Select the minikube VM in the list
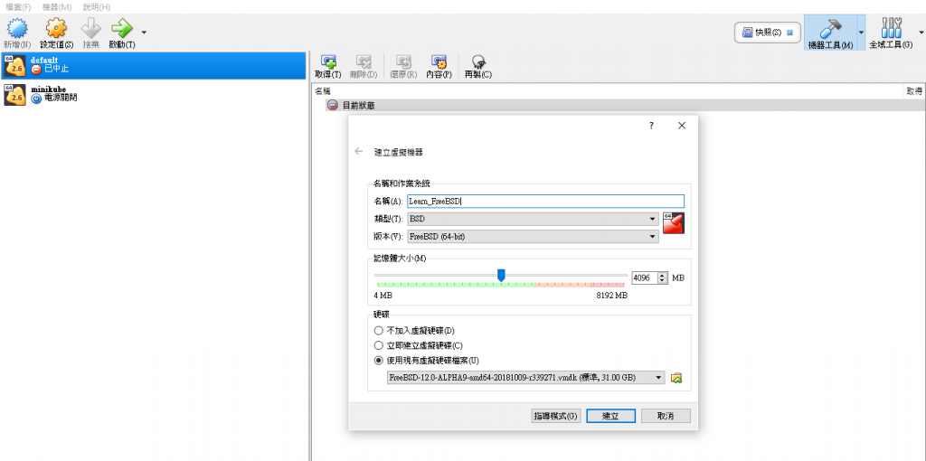 click(154, 94)
